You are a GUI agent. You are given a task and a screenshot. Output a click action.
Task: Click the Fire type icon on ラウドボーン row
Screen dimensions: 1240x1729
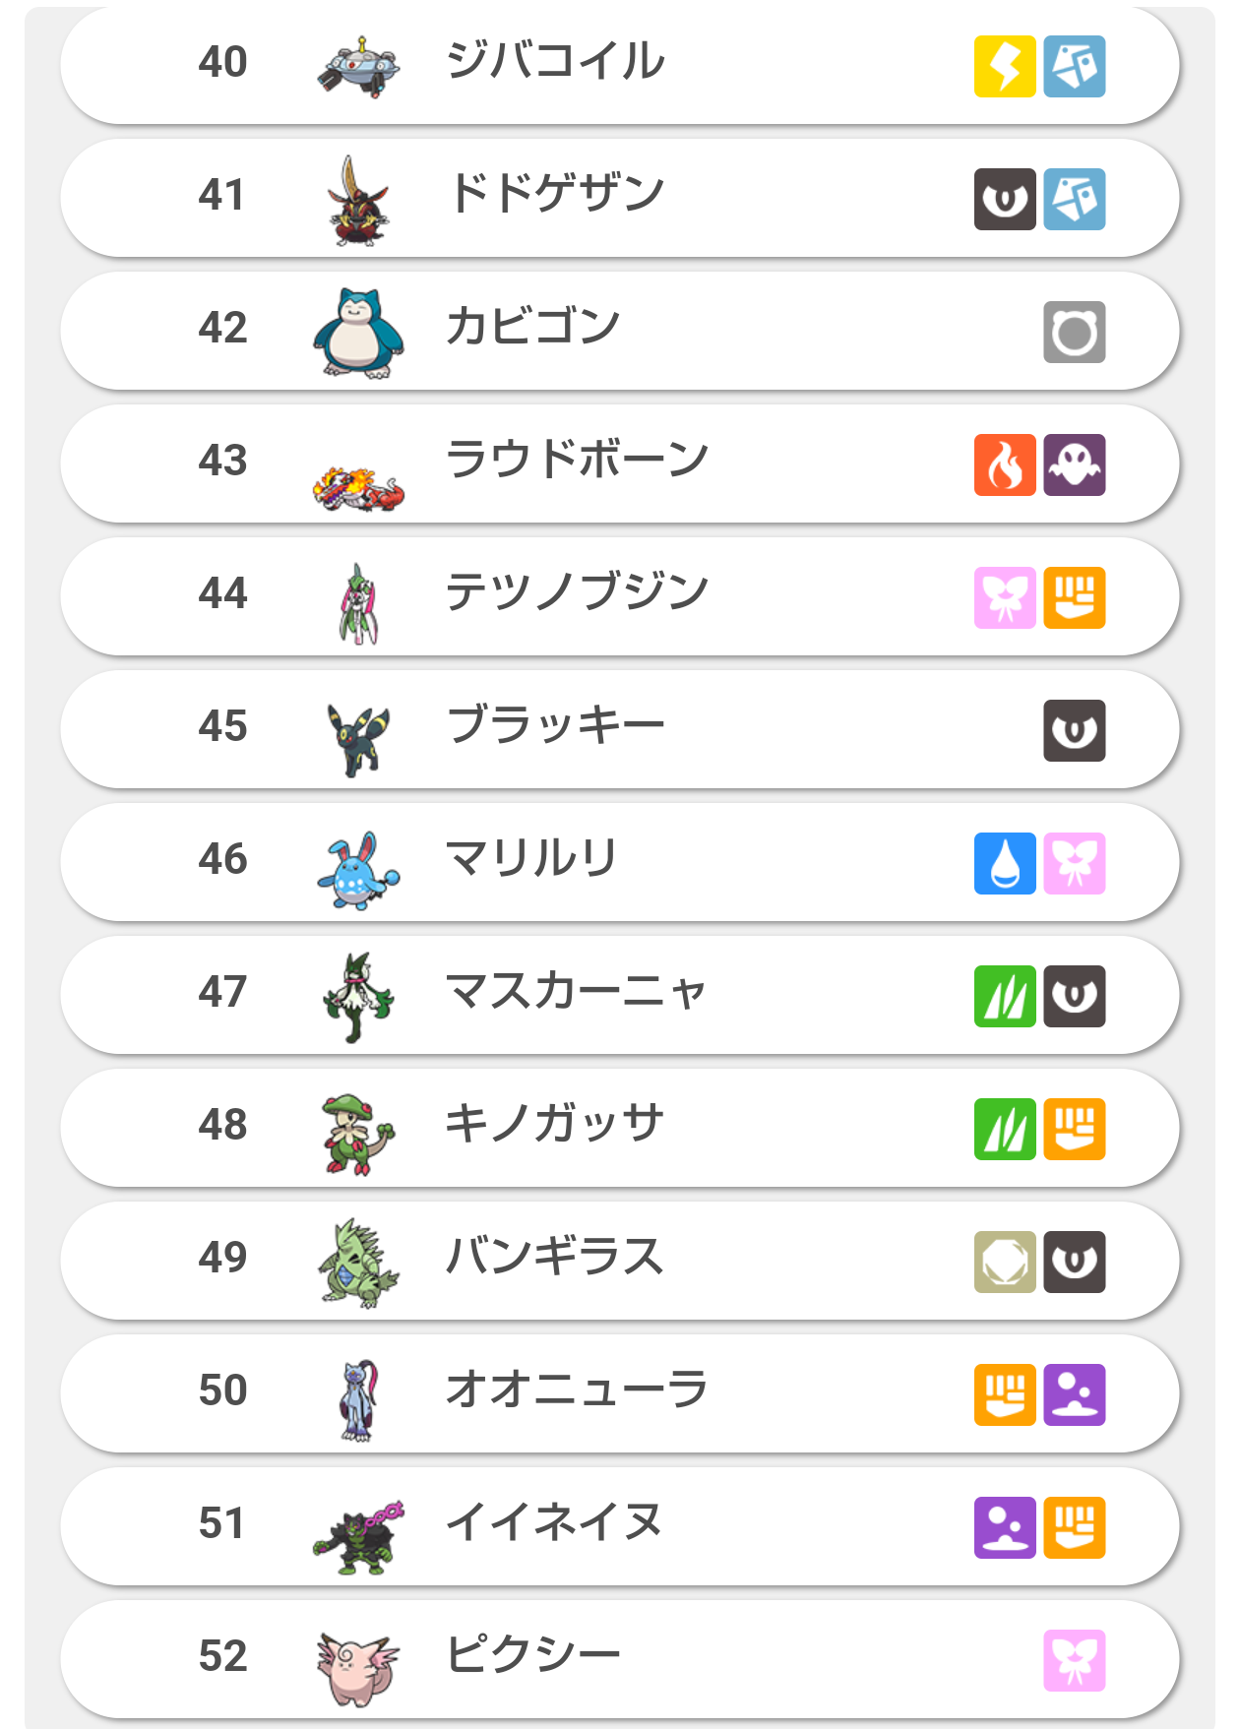[x=1005, y=464]
